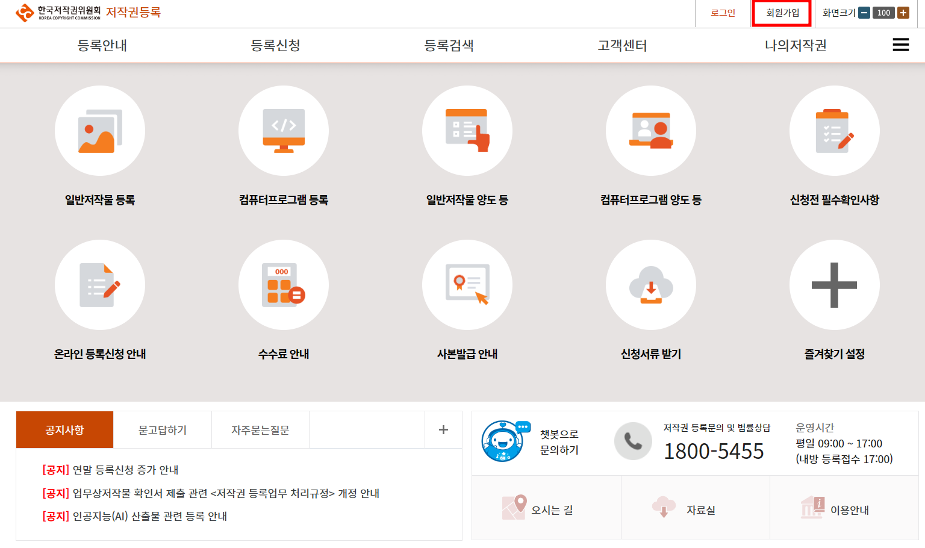Switch to the 자주묻는질문 tab

tap(260, 429)
